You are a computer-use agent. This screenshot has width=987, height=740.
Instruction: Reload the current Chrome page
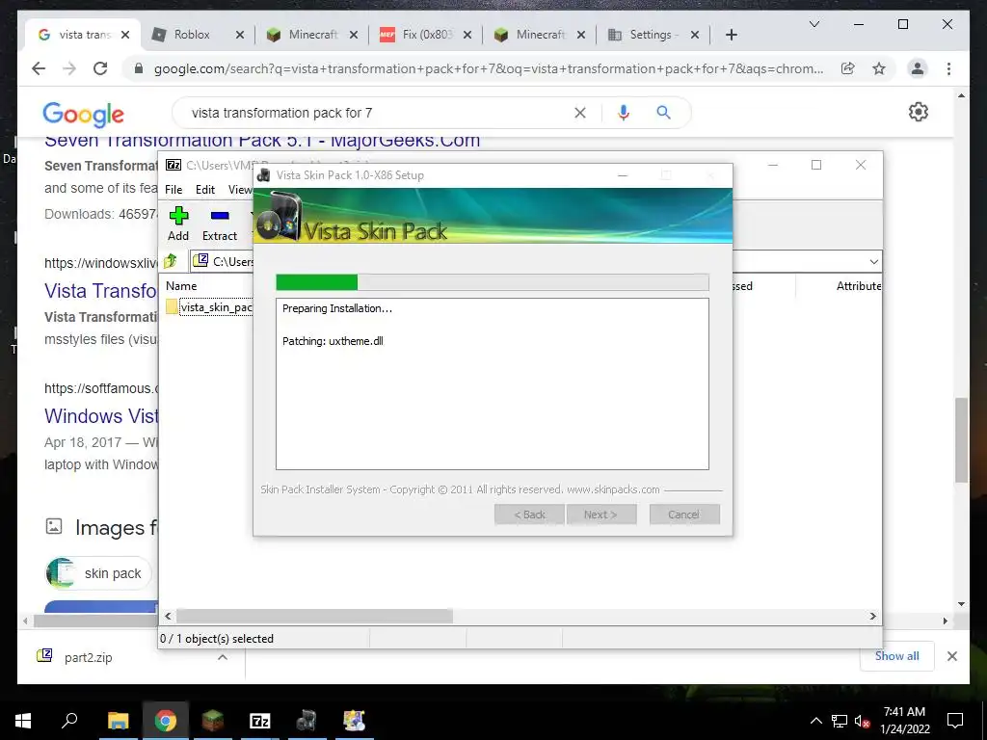click(x=100, y=68)
